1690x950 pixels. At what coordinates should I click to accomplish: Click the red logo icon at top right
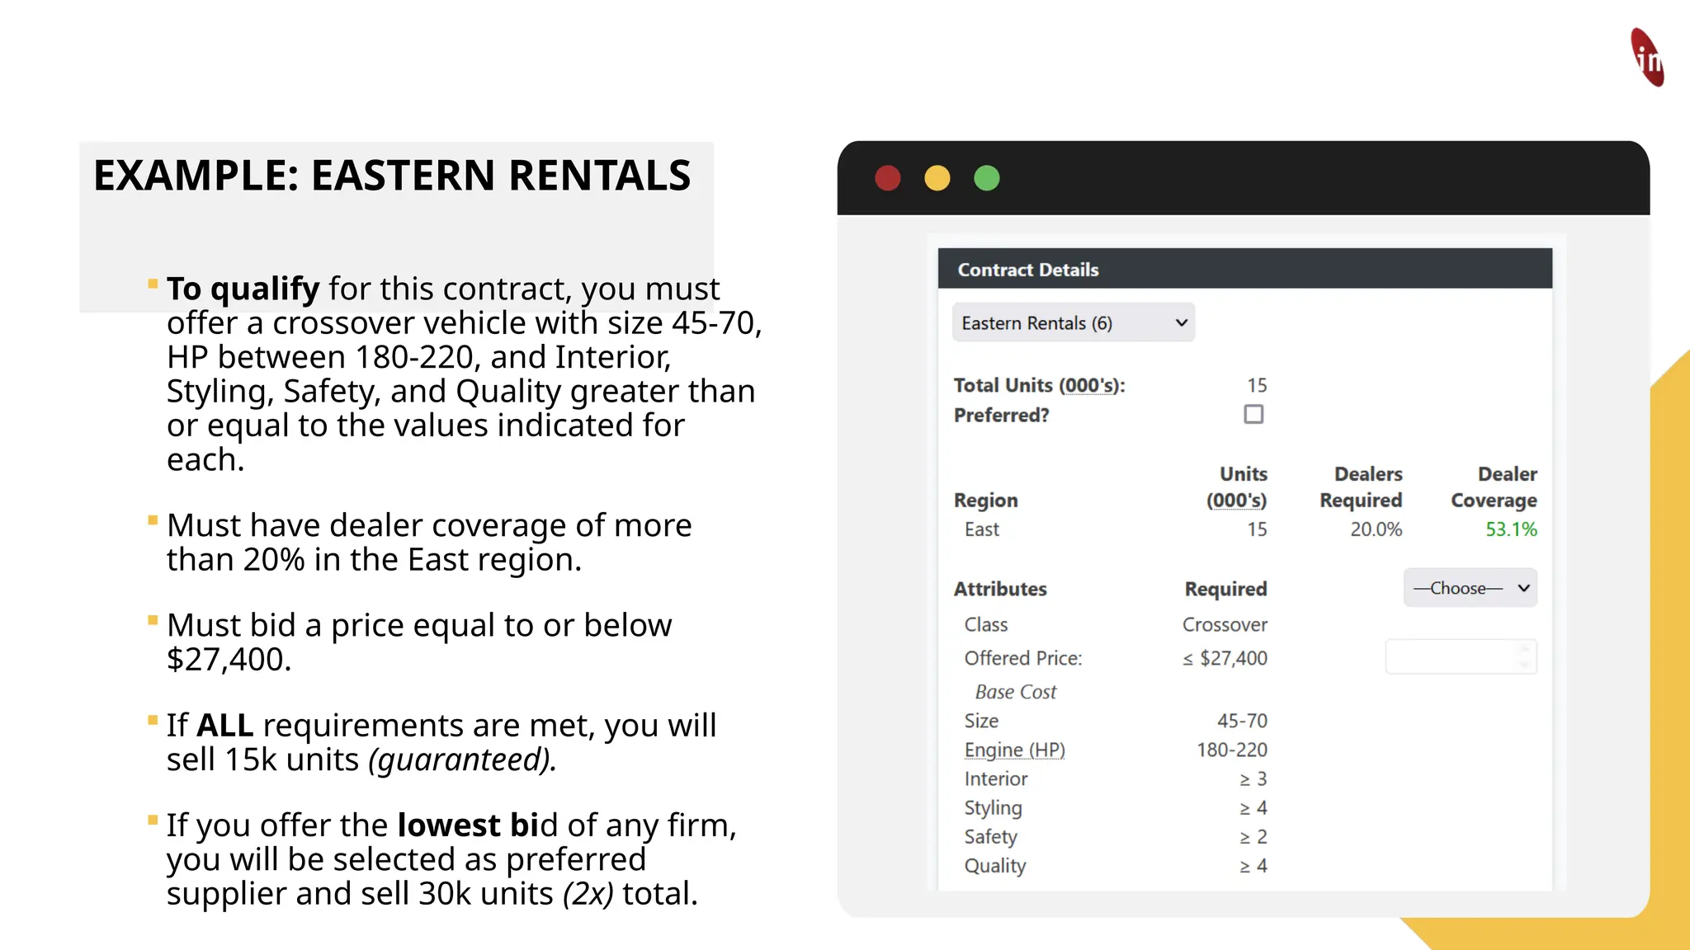click(x=1648, y=58)
